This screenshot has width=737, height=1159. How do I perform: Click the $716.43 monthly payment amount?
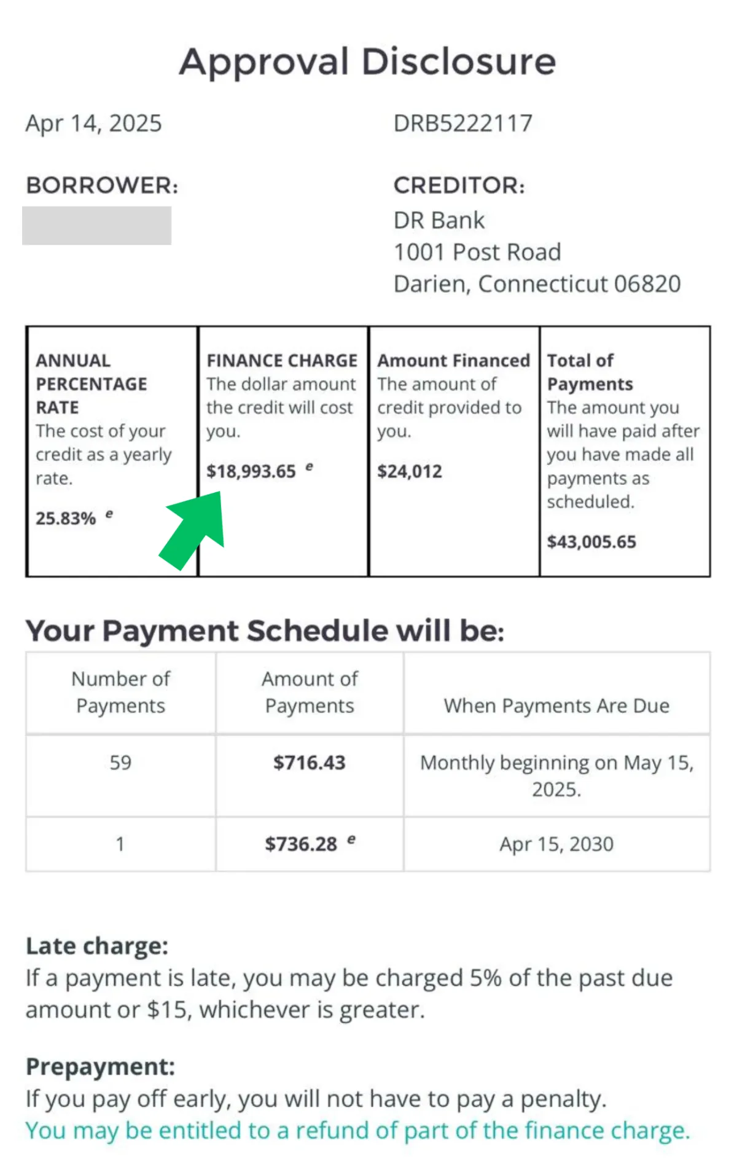pos(310,763)
